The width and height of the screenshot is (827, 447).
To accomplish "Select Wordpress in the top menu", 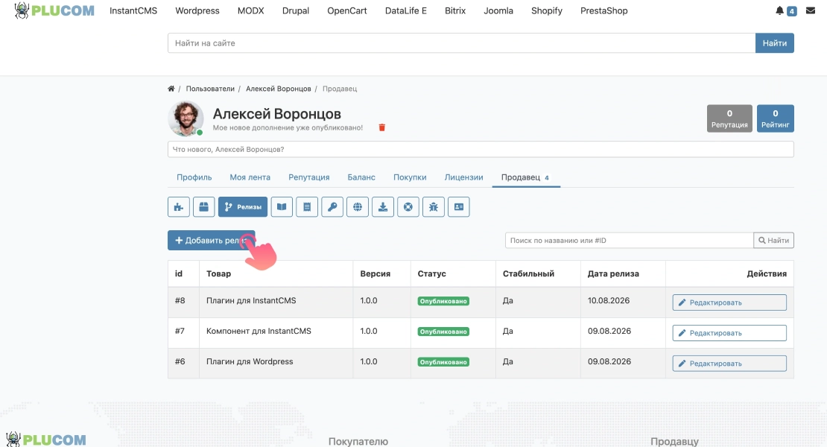I will (197, 10).
